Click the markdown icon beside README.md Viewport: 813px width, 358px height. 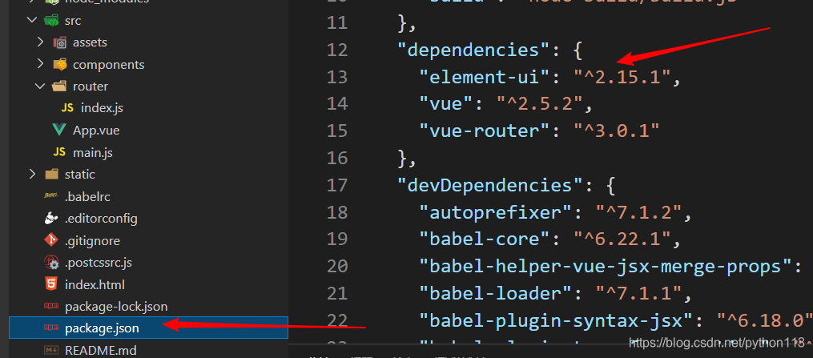[51, 350]
